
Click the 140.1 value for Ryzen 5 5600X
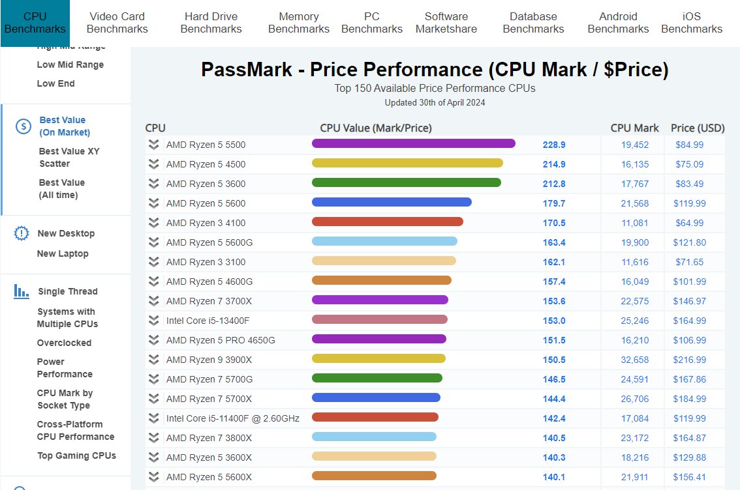point(554,477)
